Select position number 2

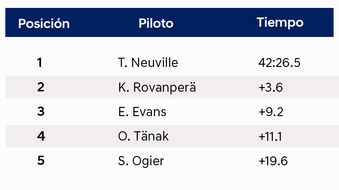pyautogui.click(x=40, y=87)
